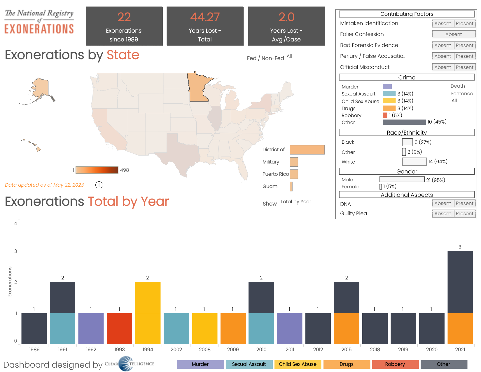Viewport: 481px width, 372px height.
Task: Set DNA filter to Absent
Action: [x=442, y=204]
